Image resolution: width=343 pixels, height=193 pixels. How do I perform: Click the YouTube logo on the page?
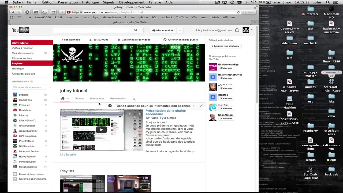click(x=21, y=30)
